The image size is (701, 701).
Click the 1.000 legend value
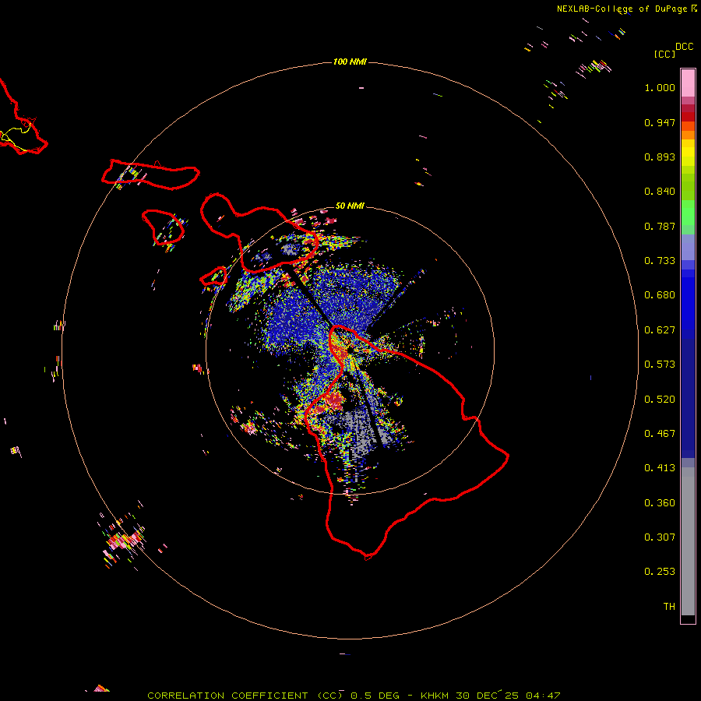(660, 87)
